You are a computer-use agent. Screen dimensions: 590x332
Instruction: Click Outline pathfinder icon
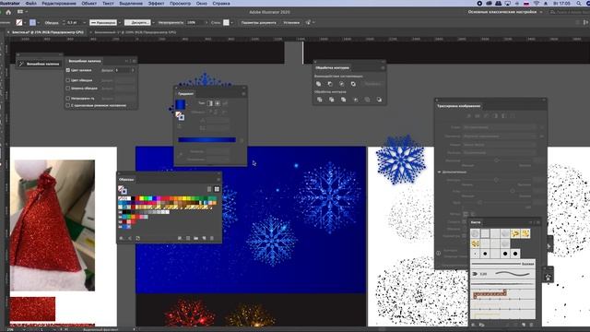367,100
